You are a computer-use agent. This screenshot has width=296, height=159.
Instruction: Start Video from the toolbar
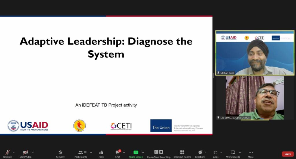(25, 153)
